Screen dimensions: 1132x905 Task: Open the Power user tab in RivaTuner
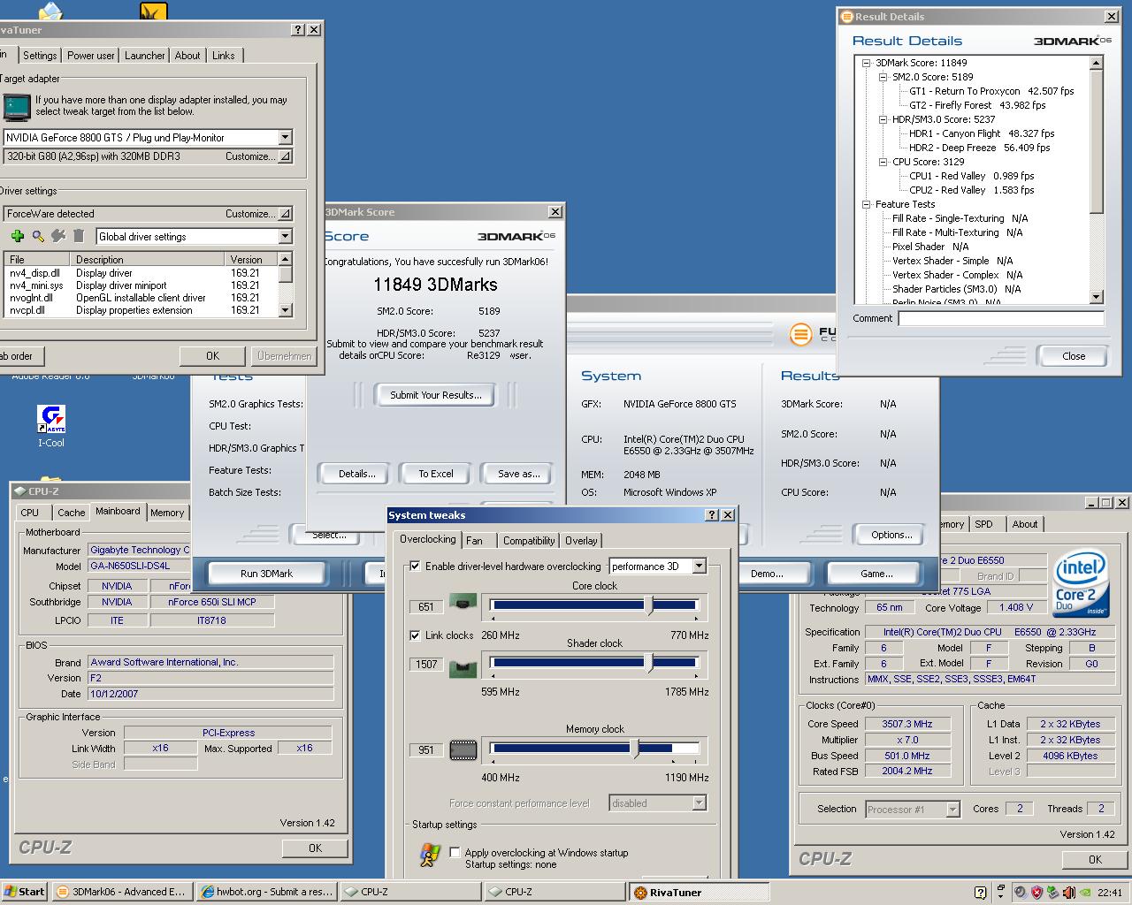pyautogui.click(x=91, y=56)
